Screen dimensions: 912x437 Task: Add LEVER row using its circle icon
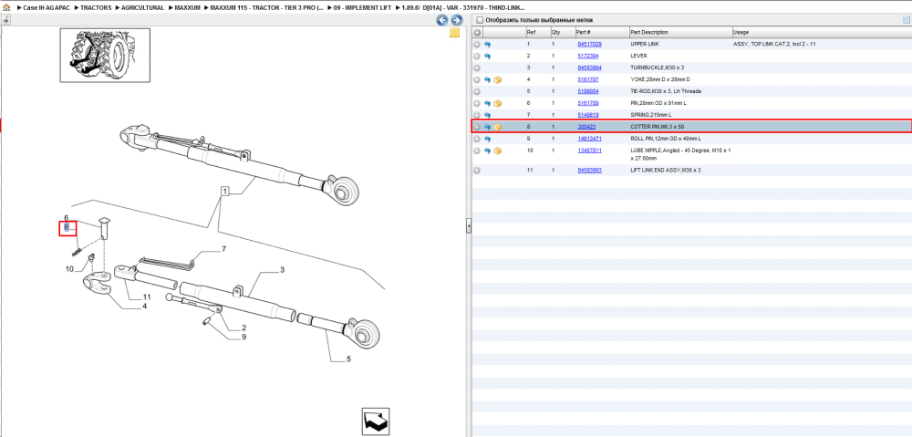click(477, 56)
